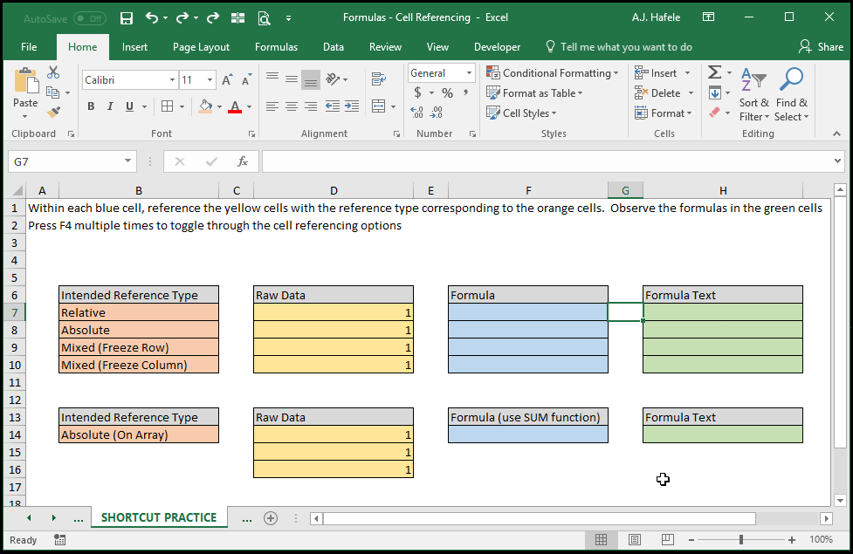Apply Accounting dollar number format
Viewport: 853px width, 554px height.
pyautogui.click(x=417, y=93)
